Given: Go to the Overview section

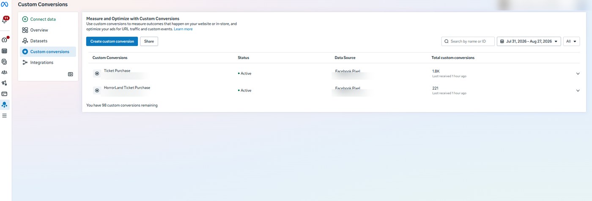Looking at the screenshot, I should tap(48, 30).
